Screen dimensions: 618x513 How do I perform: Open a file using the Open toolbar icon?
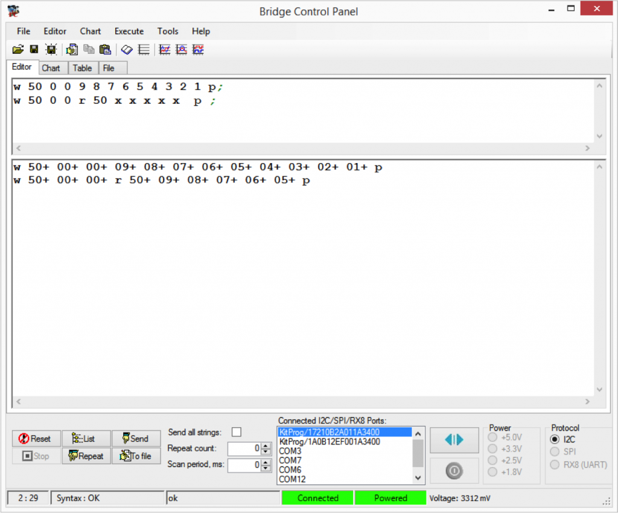point(17,49)
